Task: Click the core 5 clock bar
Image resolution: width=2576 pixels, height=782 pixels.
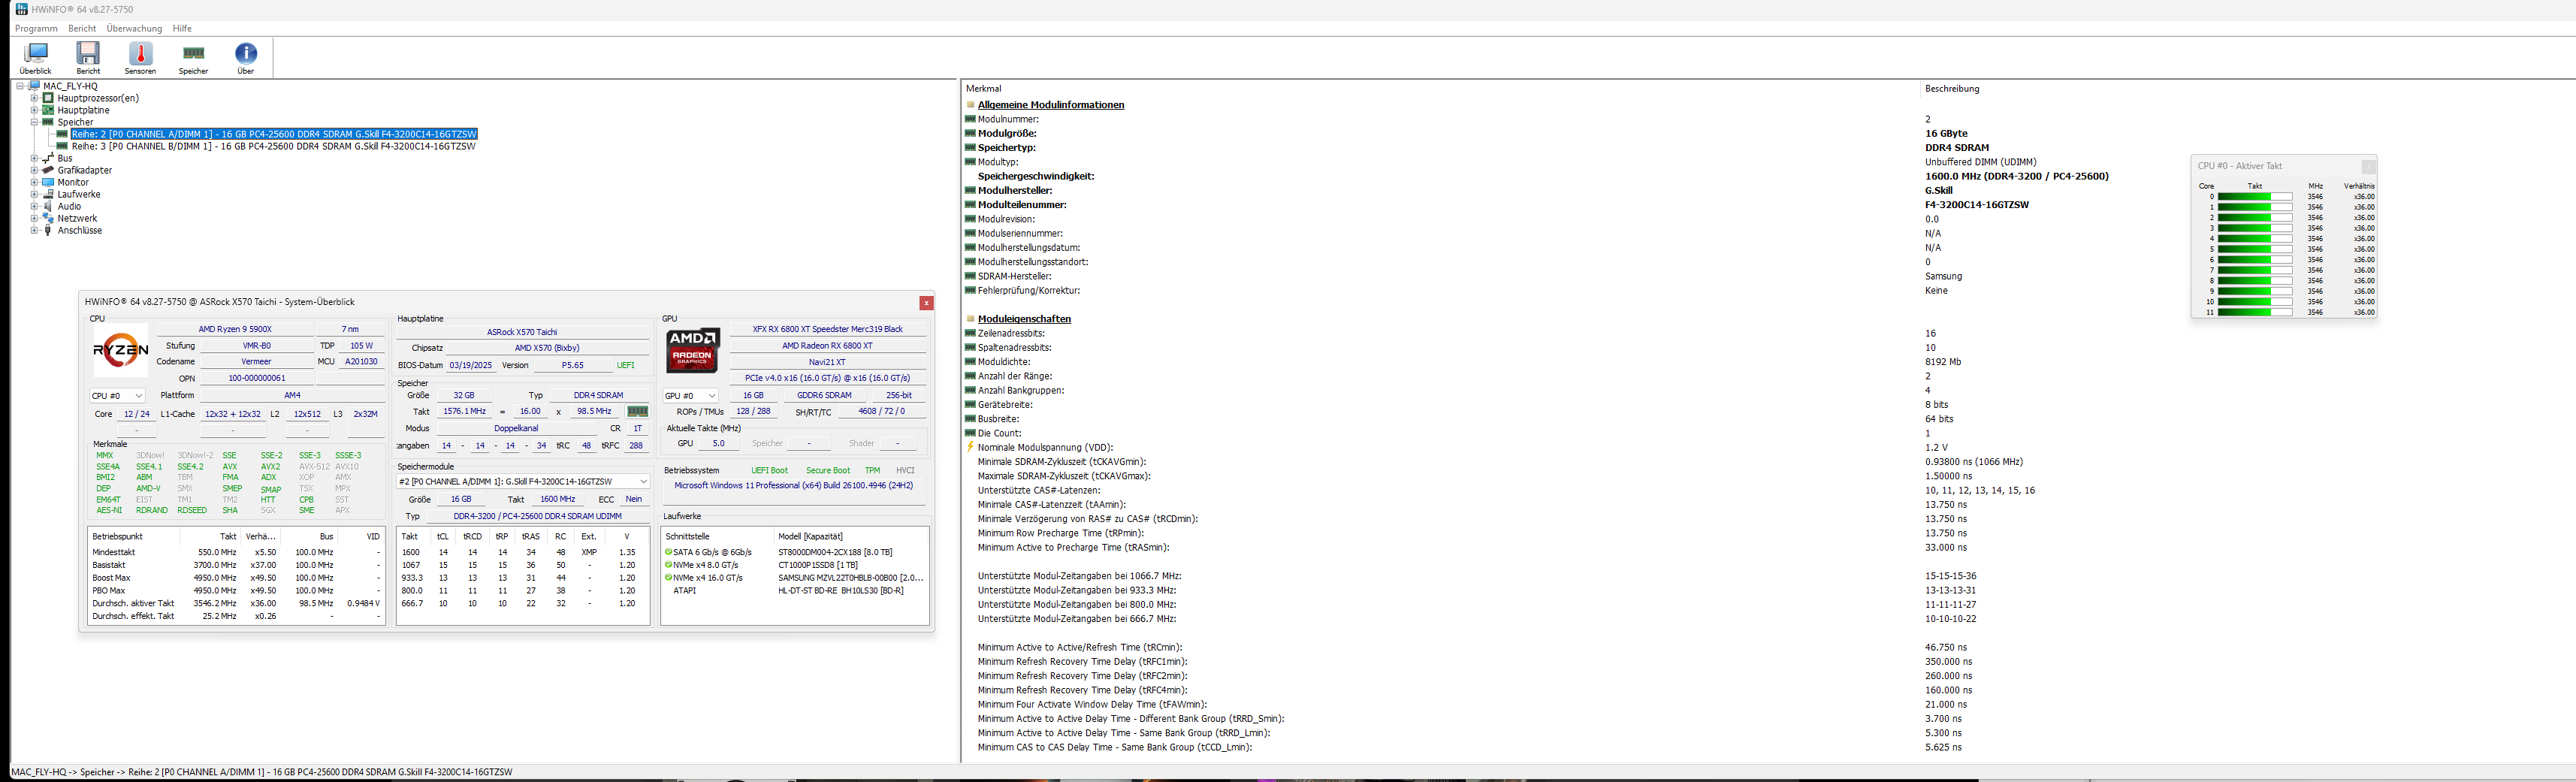Action: (2255, 249)
